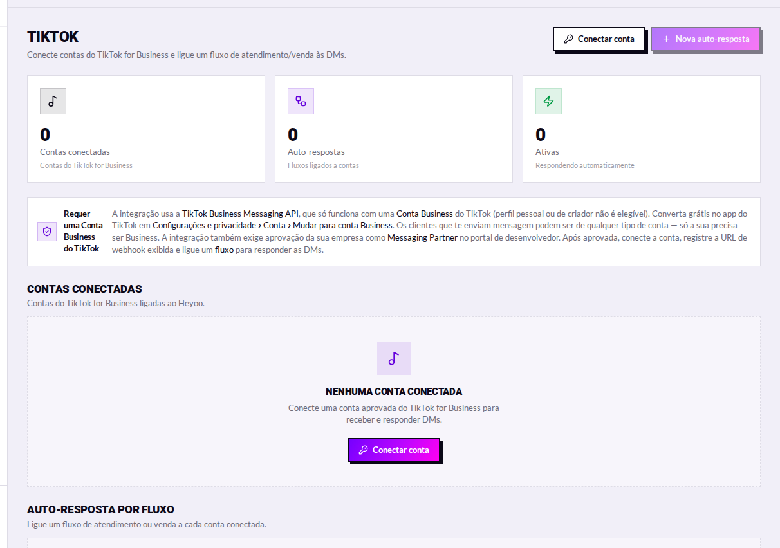The width and height of the screenshot is (780, 548).
Task: Create a Nova auto-resposta
Action: pos(706,39)
